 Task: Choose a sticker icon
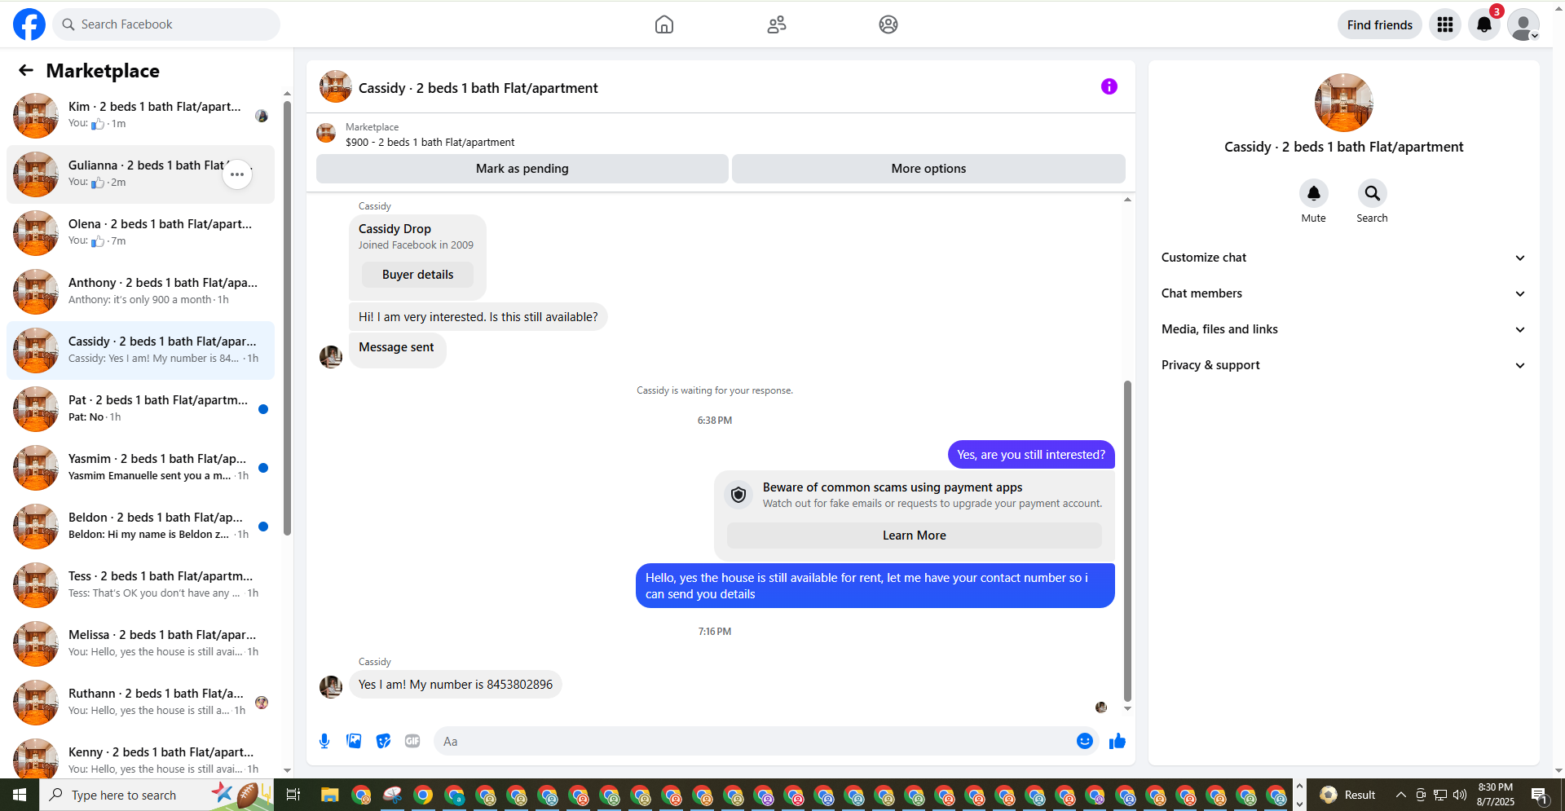[383, 741]
